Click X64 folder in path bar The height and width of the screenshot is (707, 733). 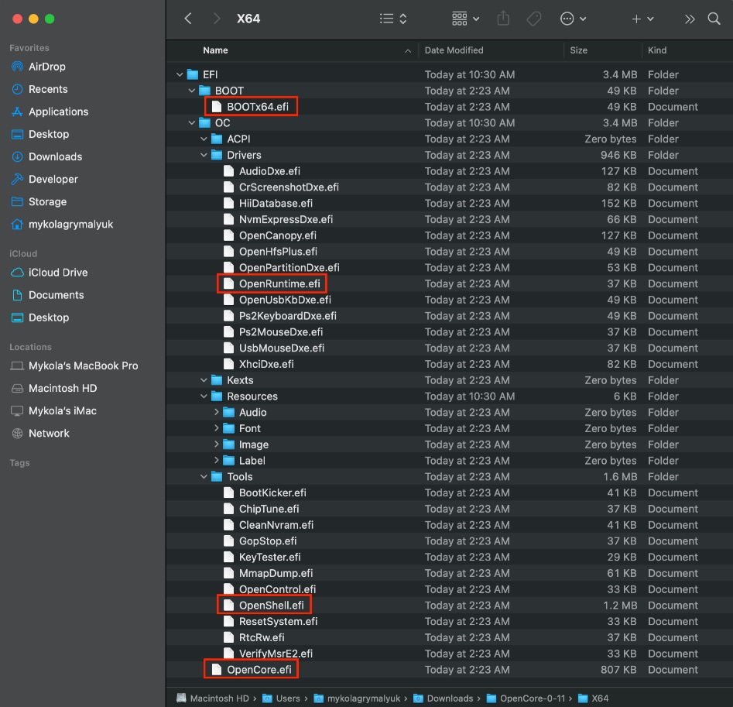593,698
